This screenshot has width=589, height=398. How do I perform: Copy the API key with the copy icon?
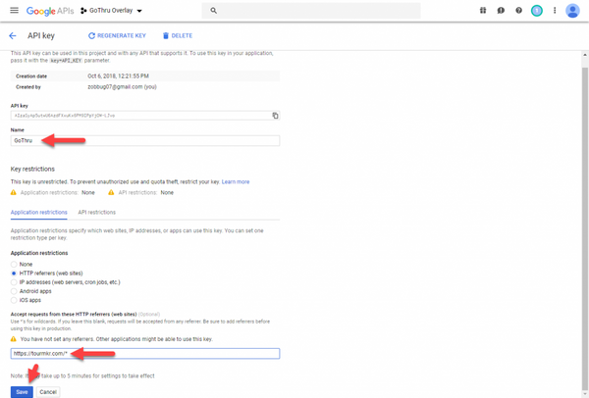275,116
